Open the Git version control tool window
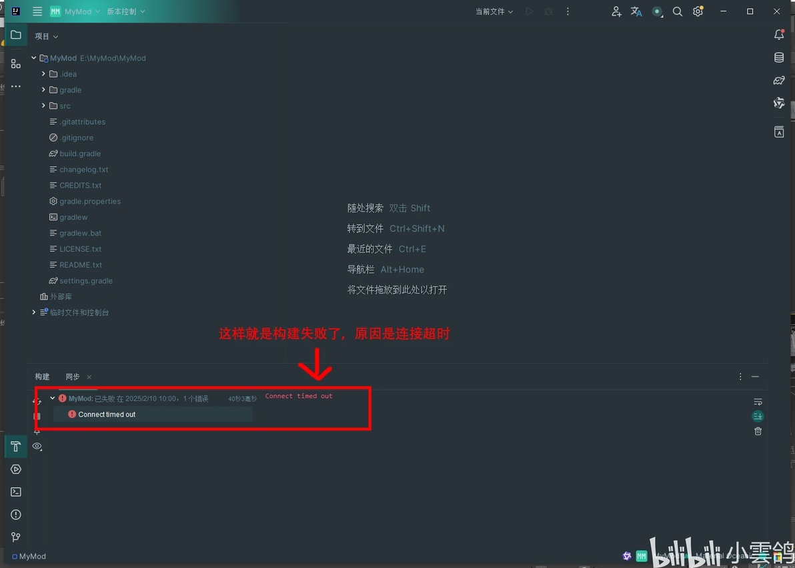 coord(16,537)
